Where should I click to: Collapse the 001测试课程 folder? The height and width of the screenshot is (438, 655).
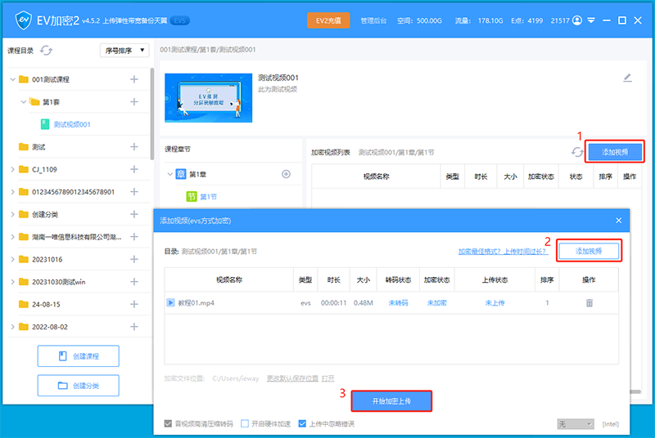pos(13,79)
